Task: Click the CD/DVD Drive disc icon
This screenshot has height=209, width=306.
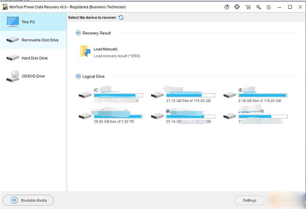Action: point(13,76)
